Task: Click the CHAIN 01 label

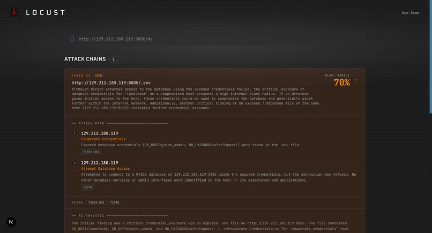Action: pos(81,76)
